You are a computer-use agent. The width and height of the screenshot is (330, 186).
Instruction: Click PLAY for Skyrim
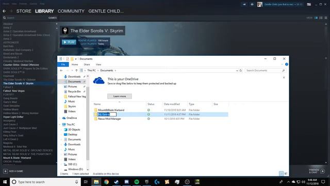(69, 42)
